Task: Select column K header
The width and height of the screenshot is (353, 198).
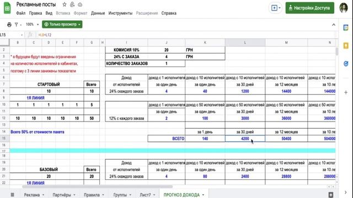Action: coord(205,42)
